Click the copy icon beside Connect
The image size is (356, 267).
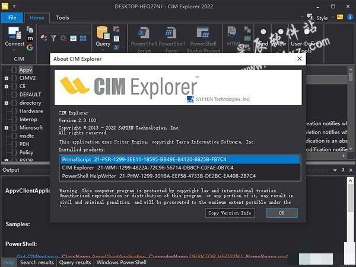point(30,30)
